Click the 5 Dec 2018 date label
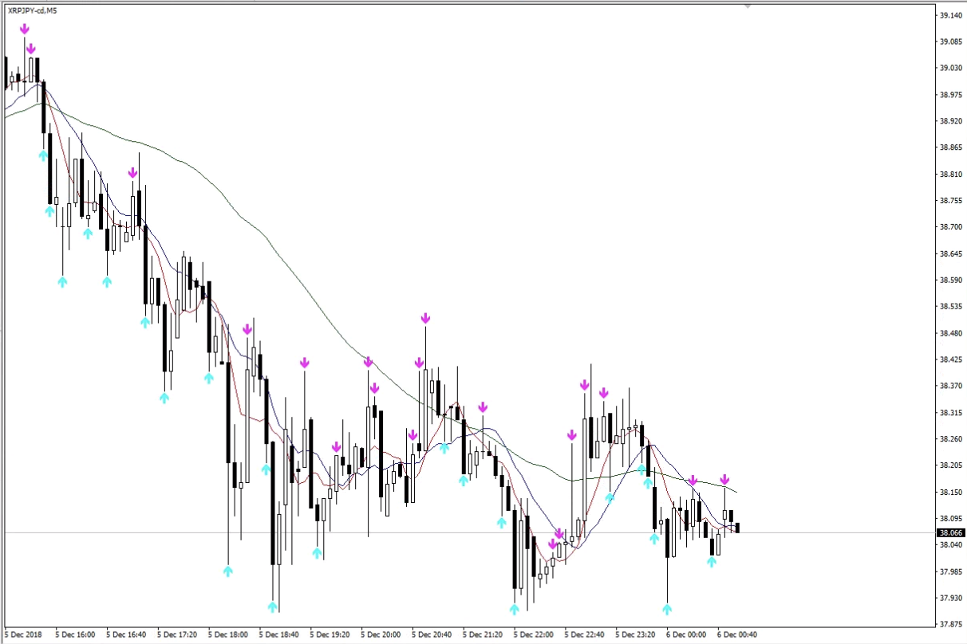 [23, 635]
